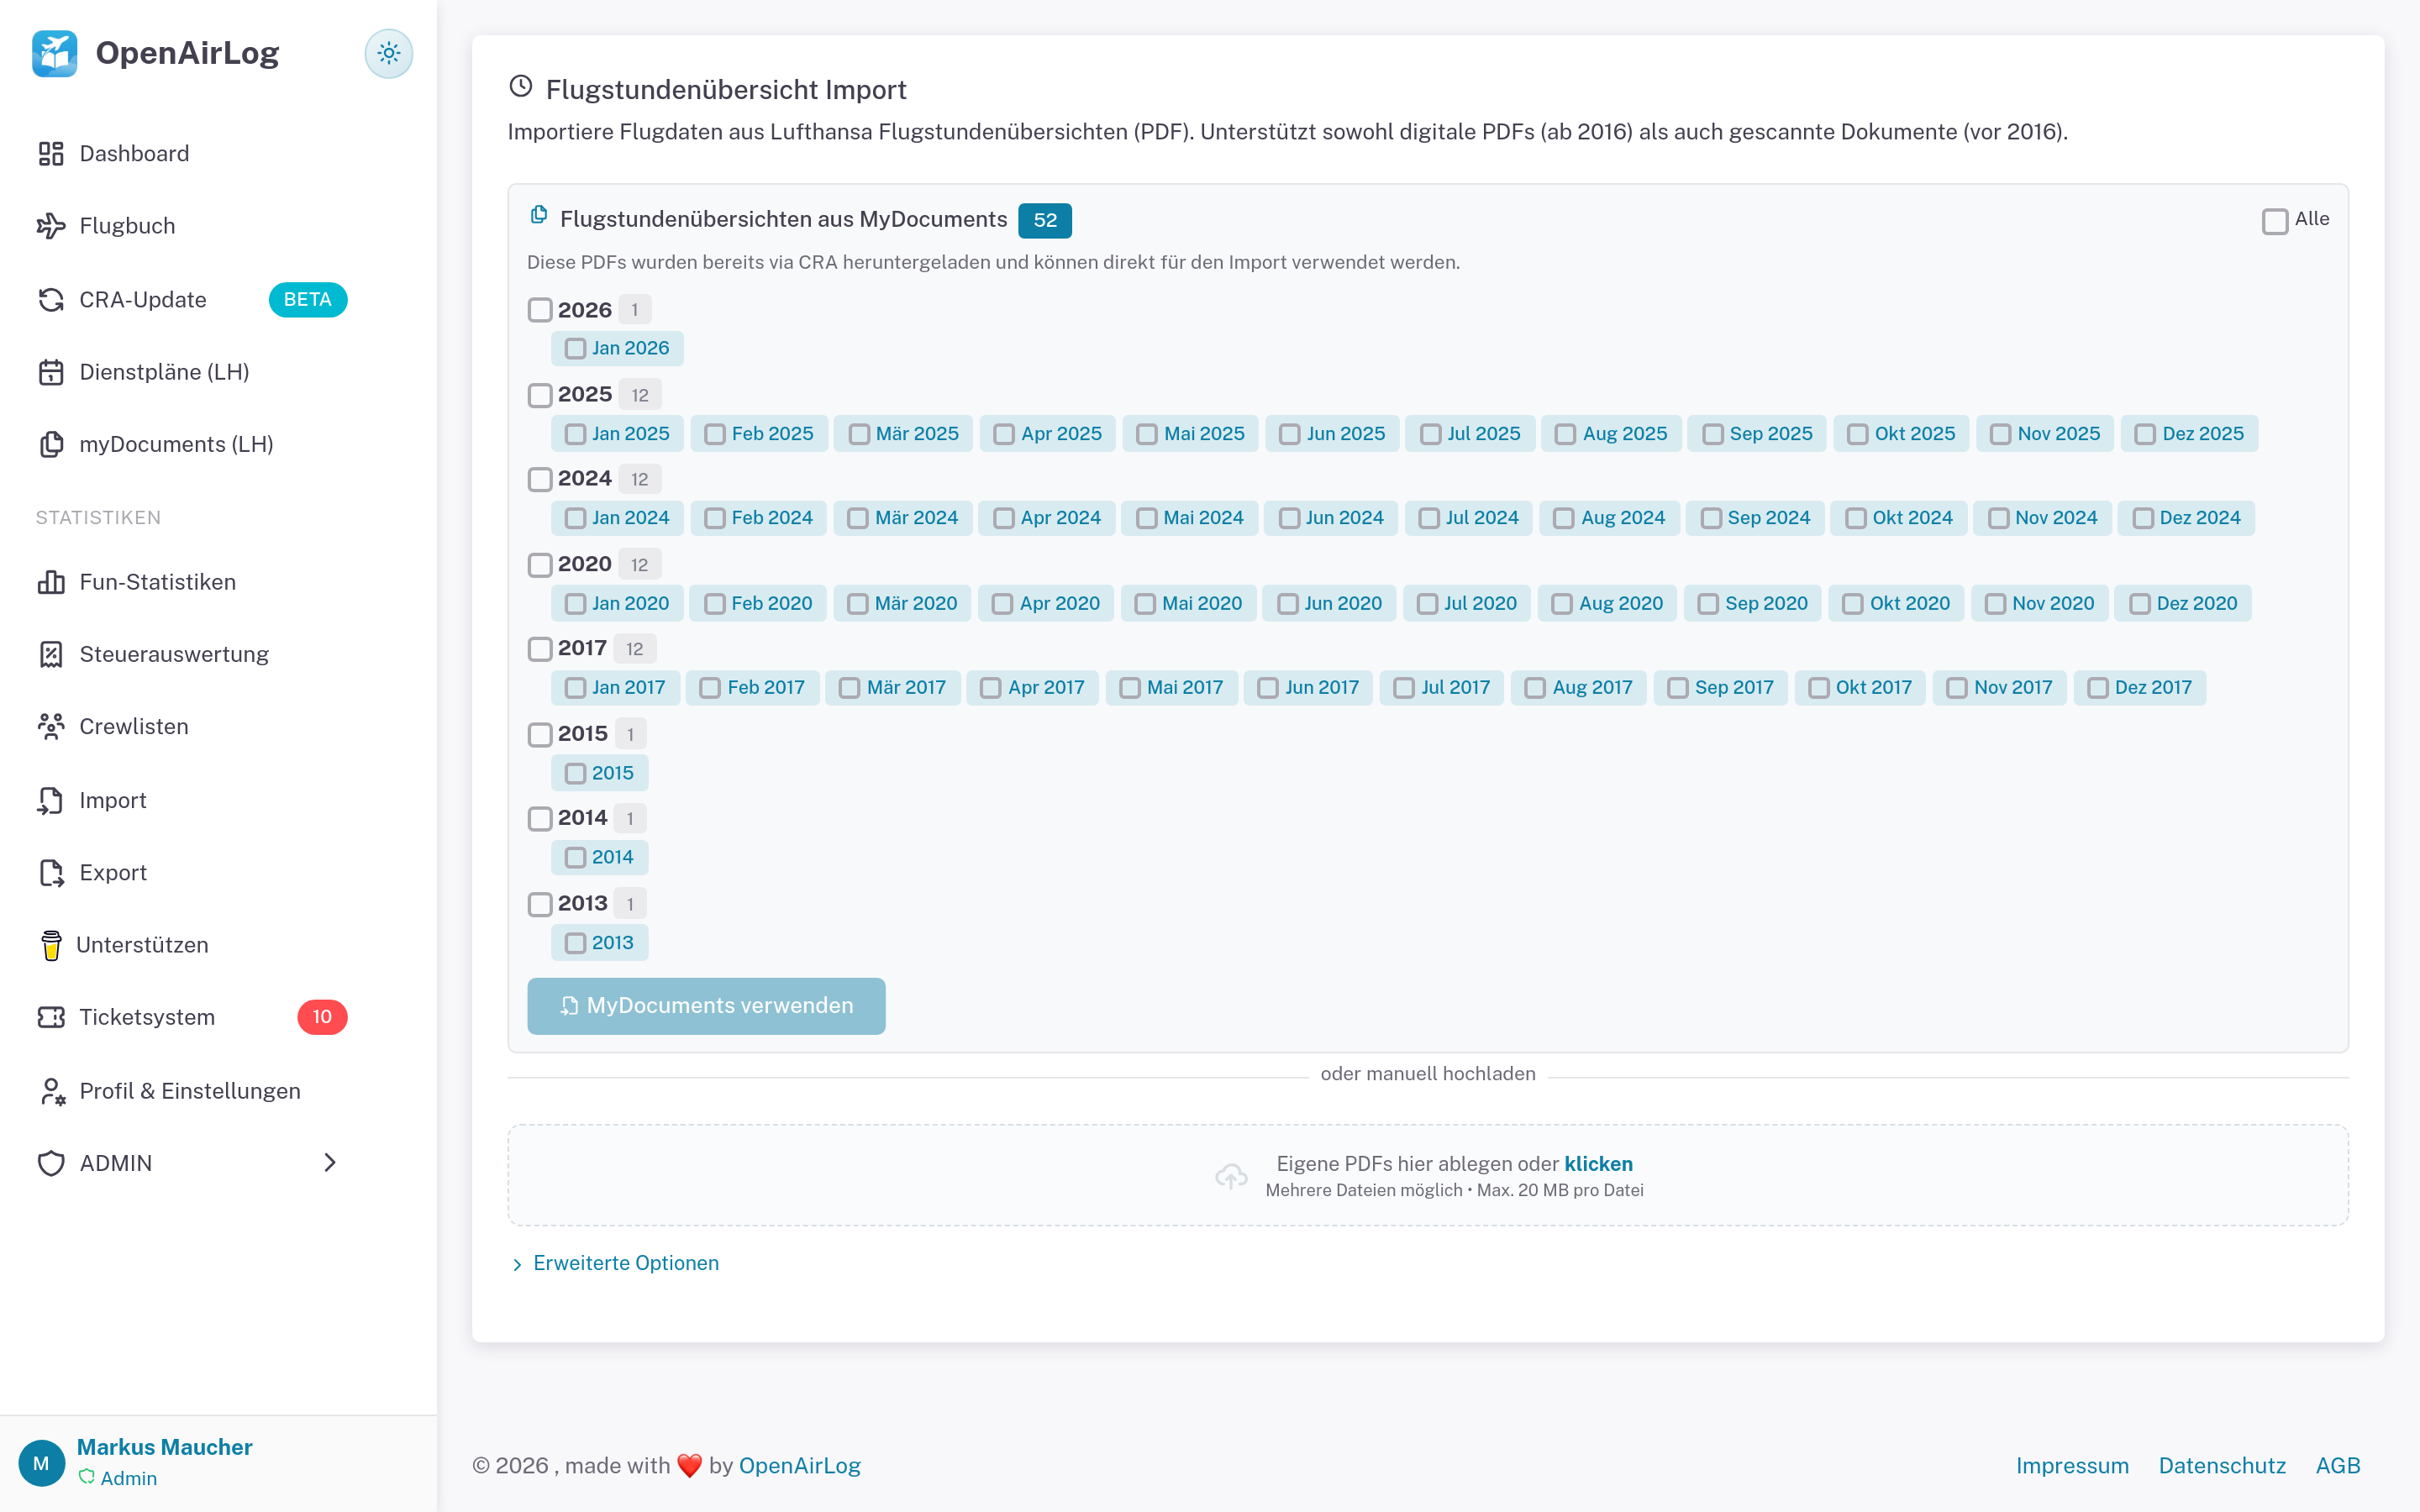Click the CRA-Update refresh icon
Viewport: 2420px width, 1512px height.
[x=51, y=300]
